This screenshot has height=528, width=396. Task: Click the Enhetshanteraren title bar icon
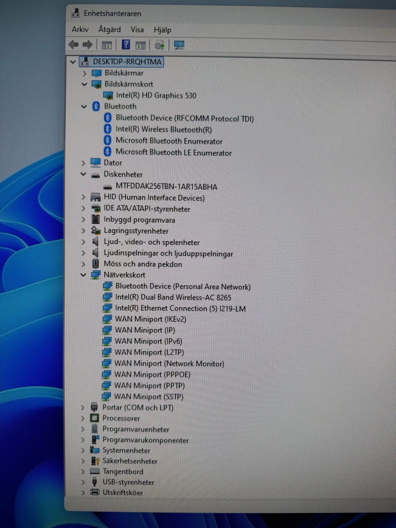(75, 13)
